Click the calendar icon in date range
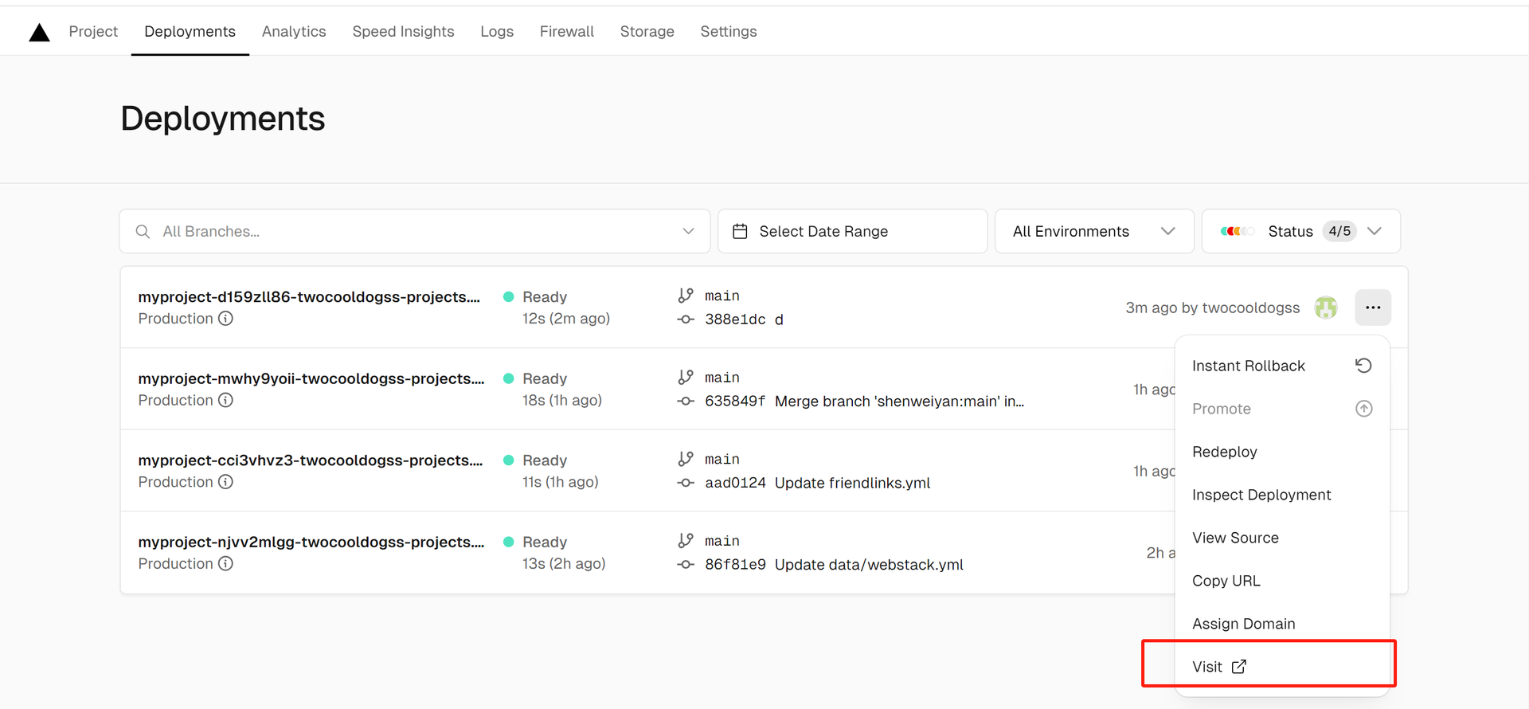 tap(740, 232)
